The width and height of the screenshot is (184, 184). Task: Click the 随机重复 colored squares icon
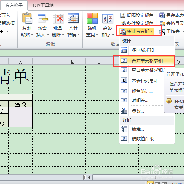pos(92,18)
